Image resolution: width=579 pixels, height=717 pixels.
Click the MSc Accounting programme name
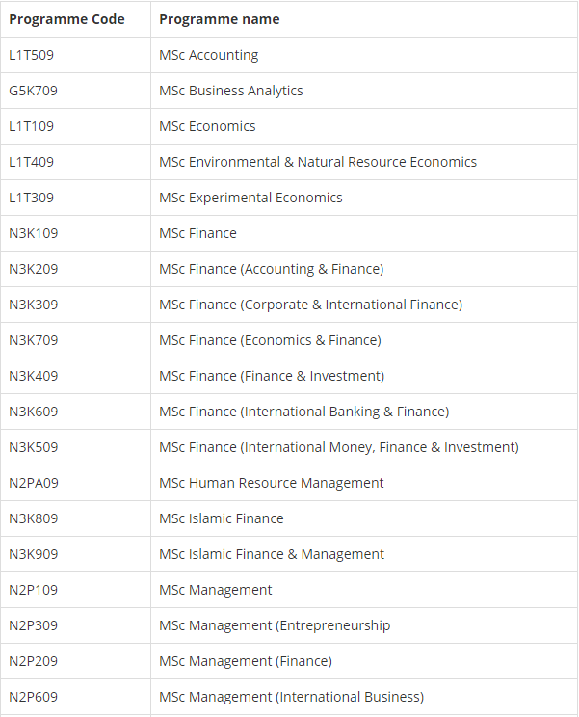(208, 55)
